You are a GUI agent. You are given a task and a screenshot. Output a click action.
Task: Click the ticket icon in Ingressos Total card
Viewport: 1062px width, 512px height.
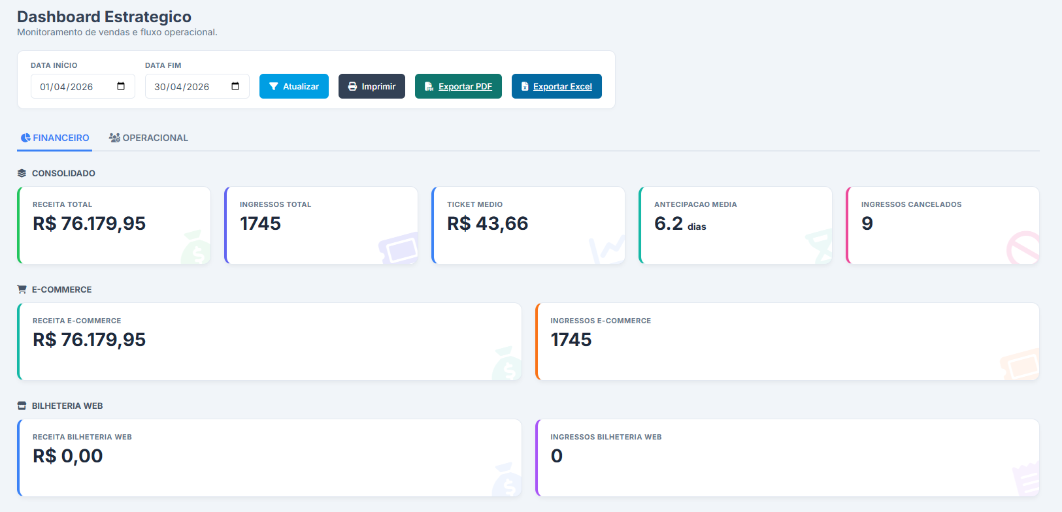[399, 248]
